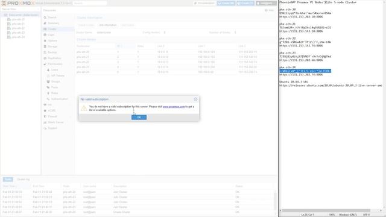Click server icon beside phx-sth-24
The width and height of the screenshot is (386, 217).
[9, 37]
